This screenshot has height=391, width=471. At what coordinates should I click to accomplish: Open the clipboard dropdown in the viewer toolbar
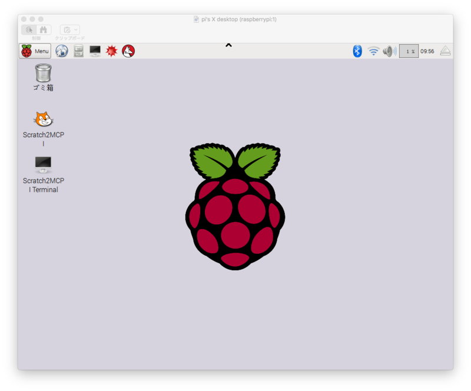pyautogui.click(x=70, y=30)
